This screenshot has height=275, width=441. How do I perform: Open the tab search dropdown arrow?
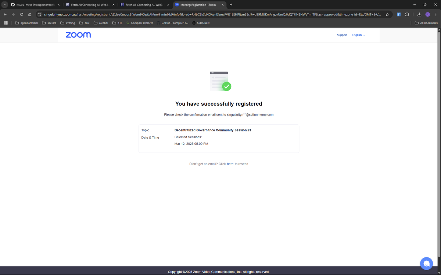point(4,5)
